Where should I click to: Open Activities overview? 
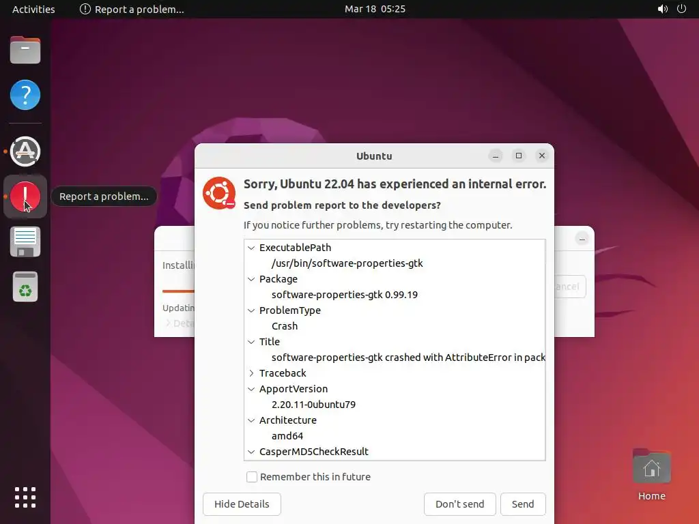(33, 9)
